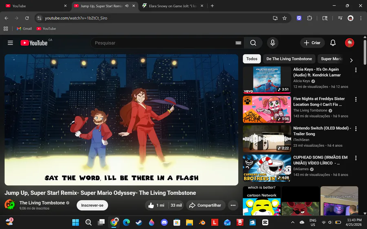Screen dimensions: 367x229
Task: Show more filter chips with right arrow
Action: point(351,60)
